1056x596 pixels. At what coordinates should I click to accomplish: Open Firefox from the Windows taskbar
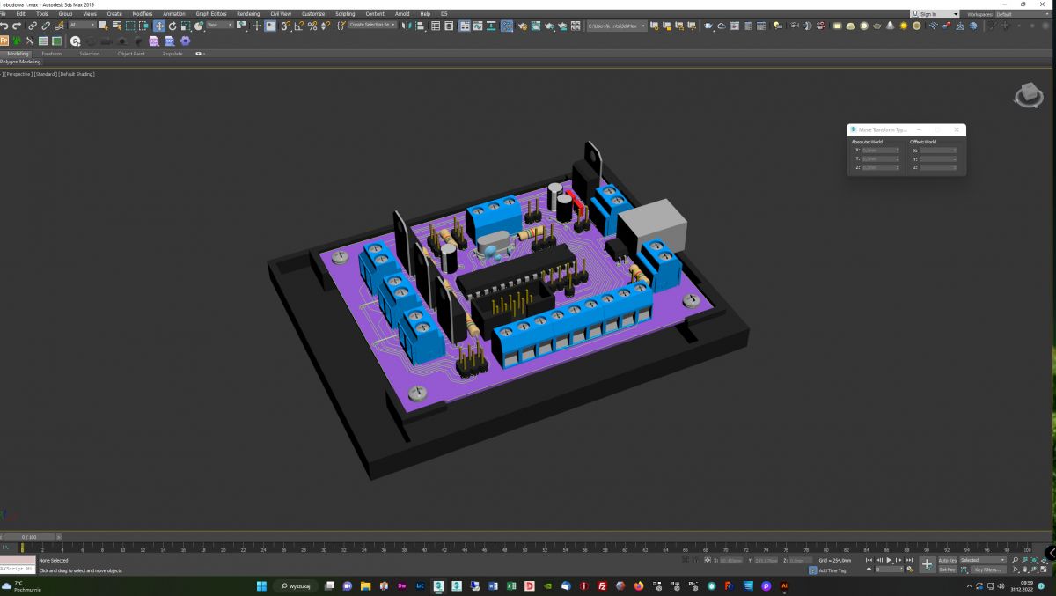coord(639,585)
